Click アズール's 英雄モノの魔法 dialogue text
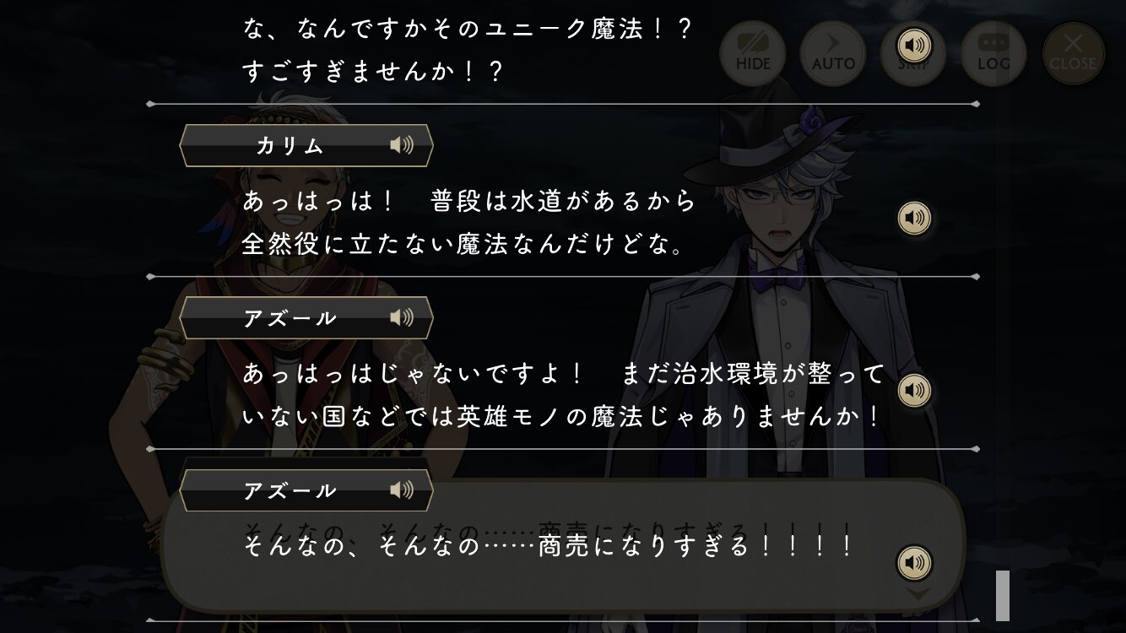This screenshot has width=1126, height=633. click(561, 417)
